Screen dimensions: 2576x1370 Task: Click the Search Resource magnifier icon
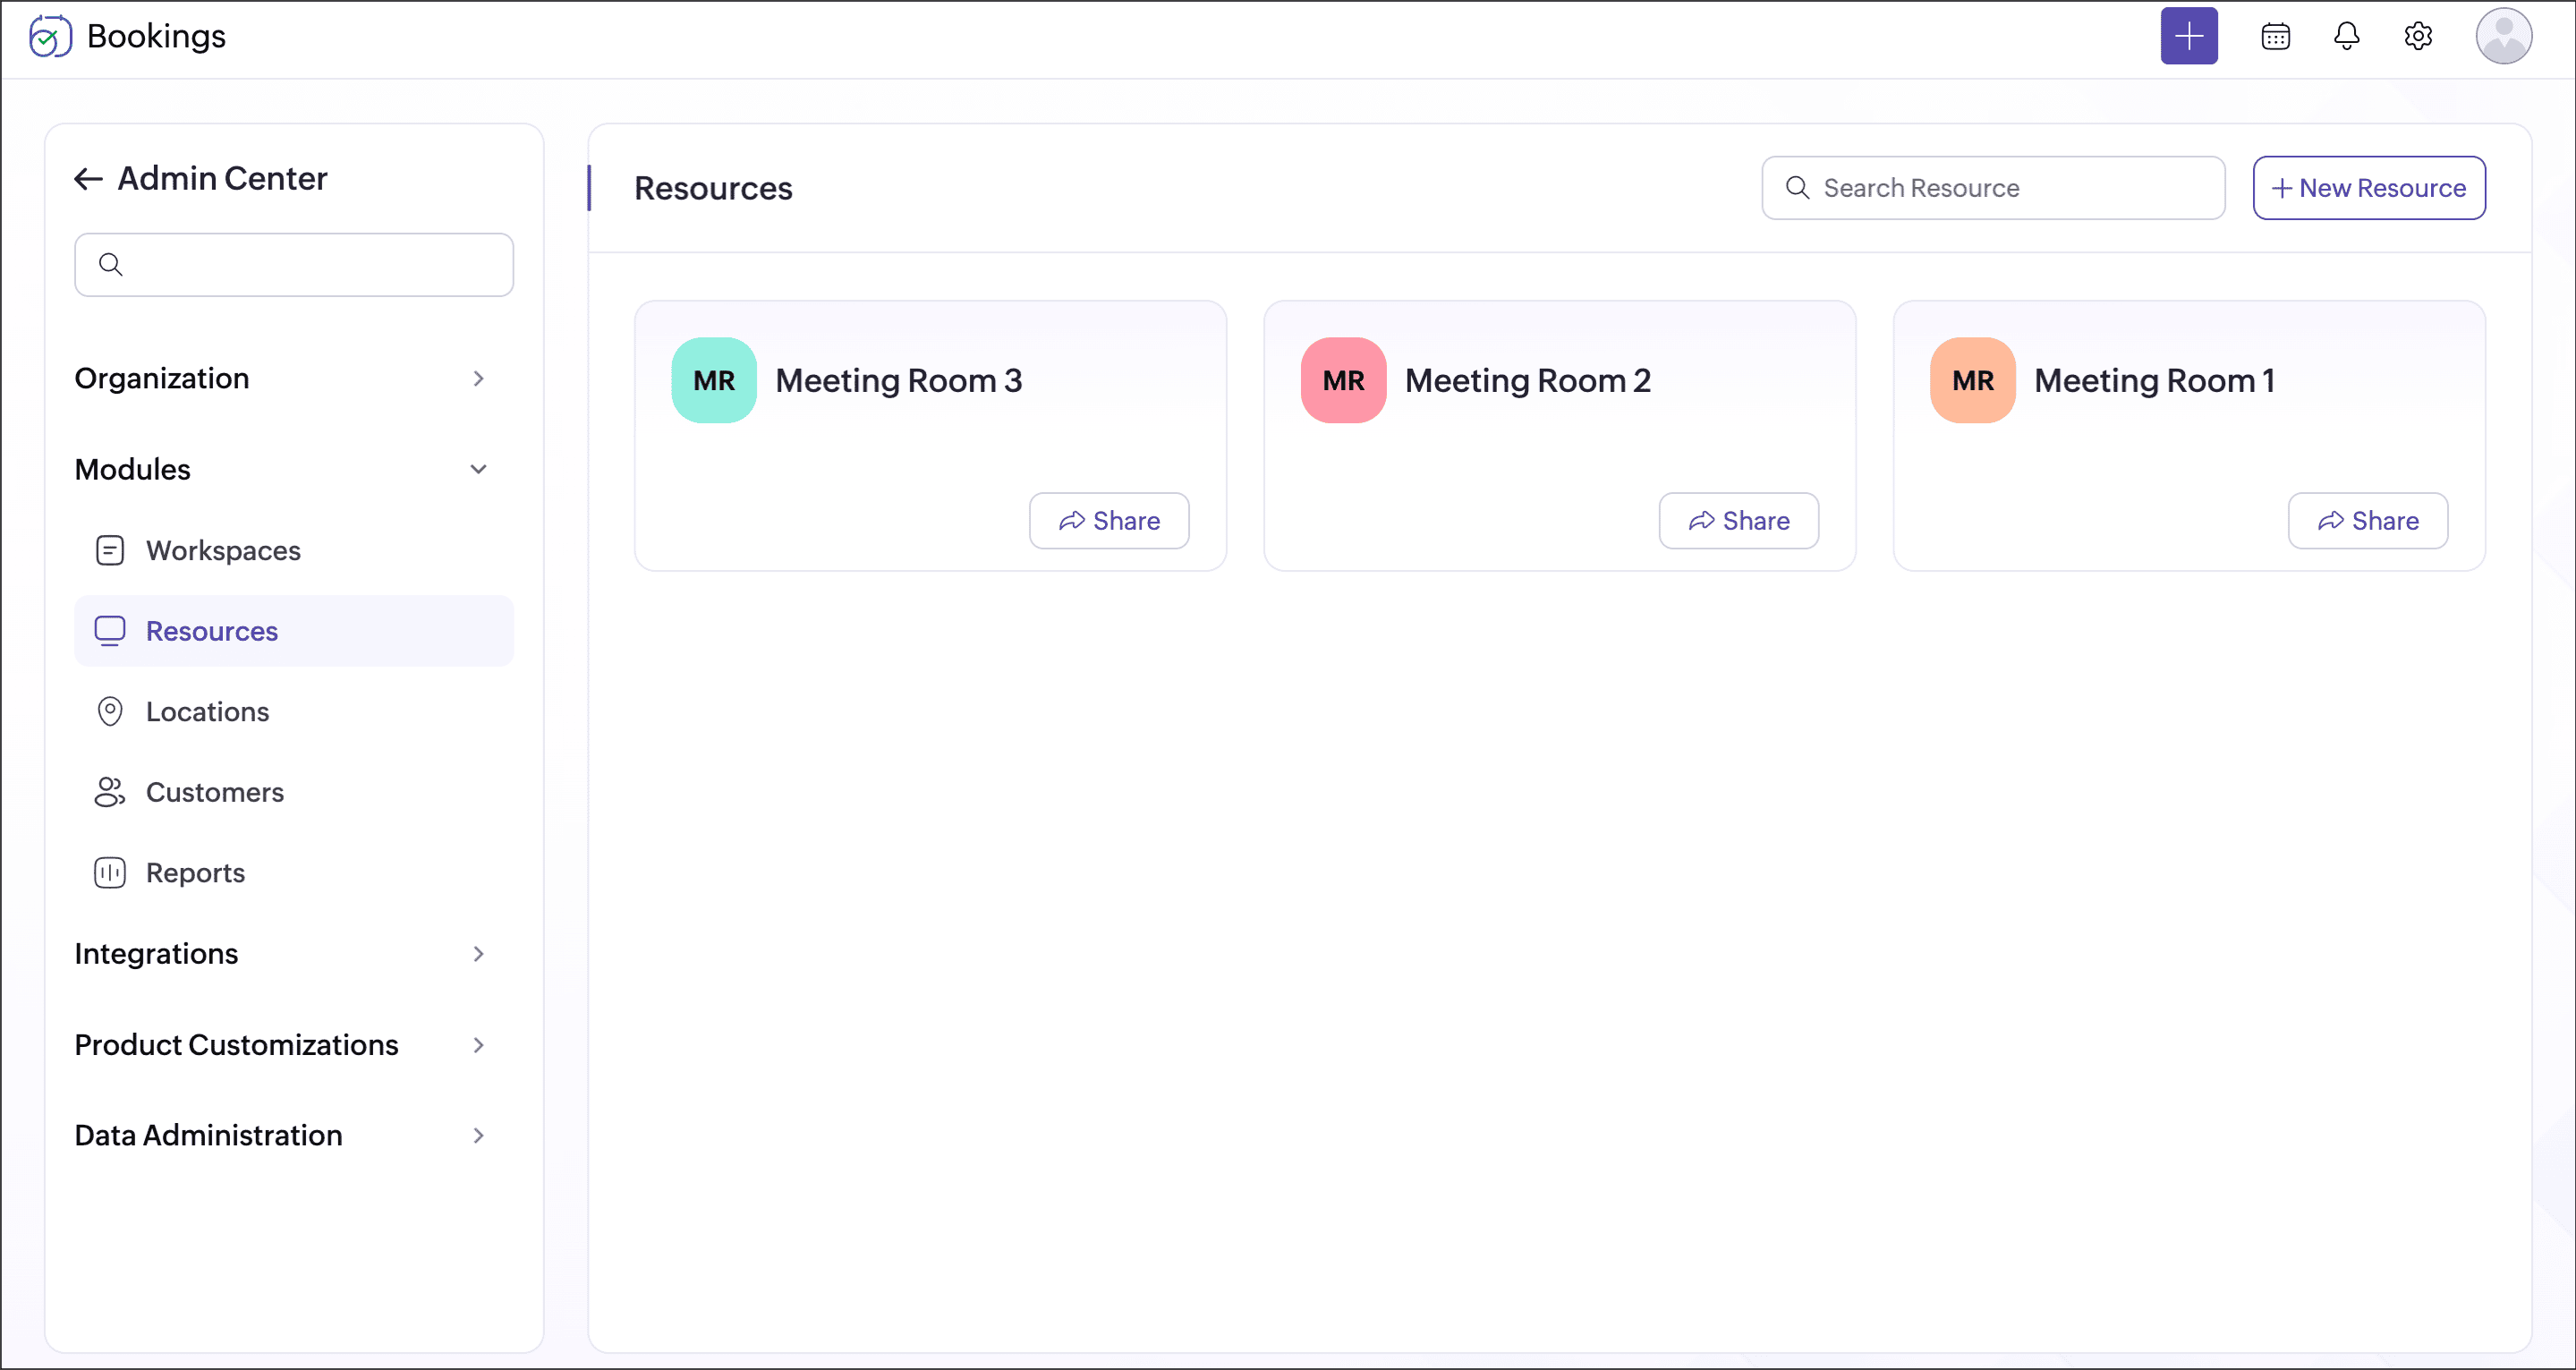[1797, 188]
